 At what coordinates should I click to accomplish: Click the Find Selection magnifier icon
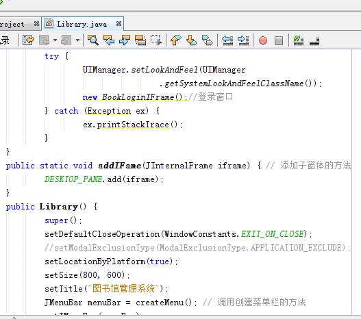[93, 40]
